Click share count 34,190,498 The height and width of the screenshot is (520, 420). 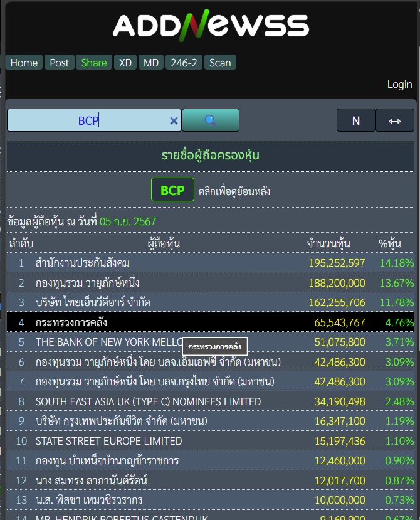tap(339, 401)
